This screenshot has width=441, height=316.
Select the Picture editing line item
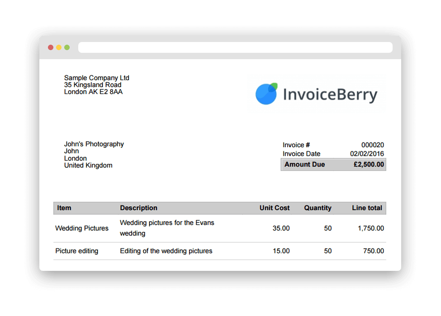76,251
